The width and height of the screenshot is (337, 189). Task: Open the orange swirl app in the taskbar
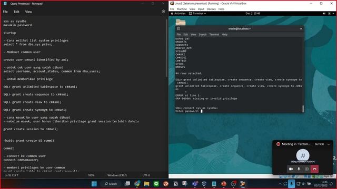[x=166, y=184]
